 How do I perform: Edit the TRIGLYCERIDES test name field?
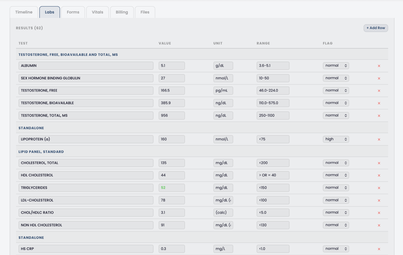86,188
